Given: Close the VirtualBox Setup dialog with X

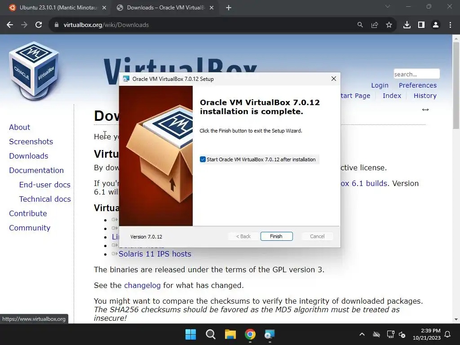Looking at the screenshot, I should (x=334, y=79).
